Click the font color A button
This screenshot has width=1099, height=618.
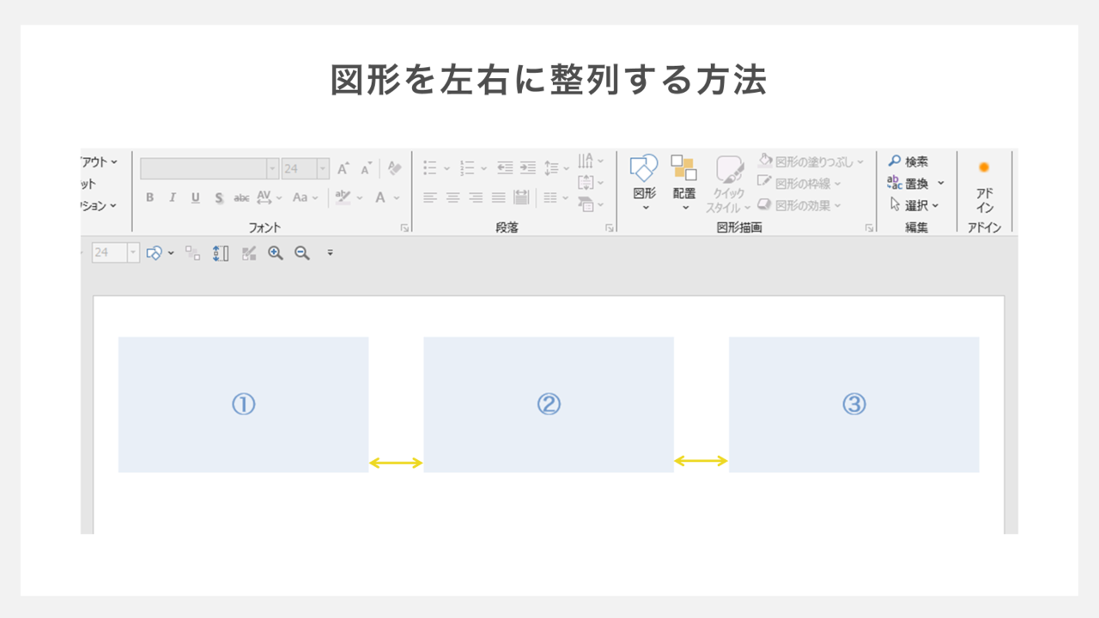(x=380, y=197)
